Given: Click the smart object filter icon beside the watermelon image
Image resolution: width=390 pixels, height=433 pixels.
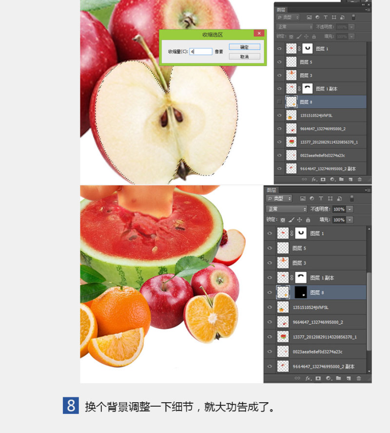Looking at the screenshot, I should click(x=339, y=198).
